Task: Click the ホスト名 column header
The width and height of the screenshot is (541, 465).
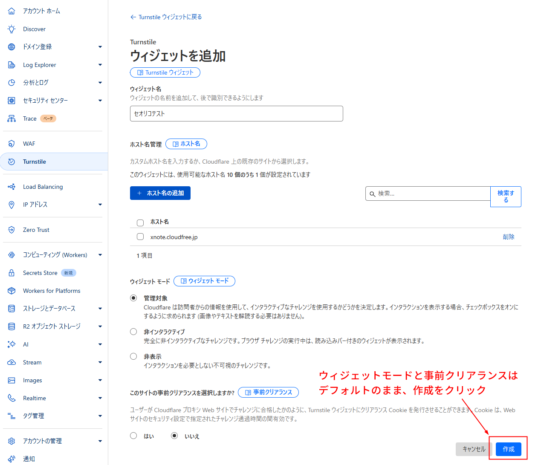Action: tap(159, 222)
